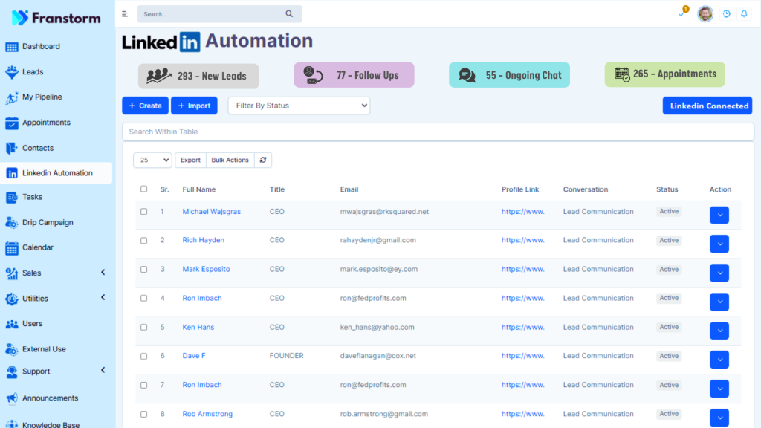This screenshot has height=428, width=761.
Task: Select the checkbox for Mark Esposito row
Action: [x=144, y=270]
